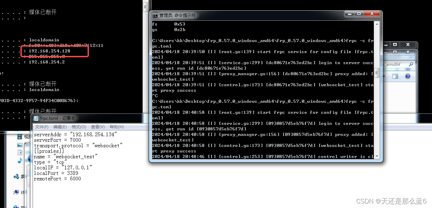Click the CMD icon on the command prompt title bar

155,16
